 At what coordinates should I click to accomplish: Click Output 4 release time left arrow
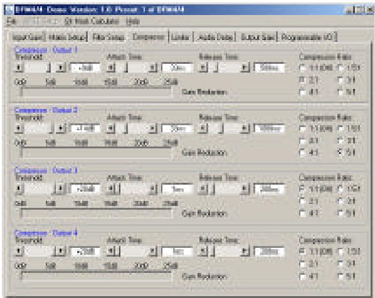click(x=203, y=251)
